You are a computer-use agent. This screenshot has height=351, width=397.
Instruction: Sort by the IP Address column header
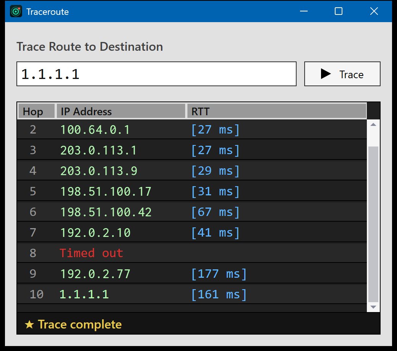click(x=121, y=111)
